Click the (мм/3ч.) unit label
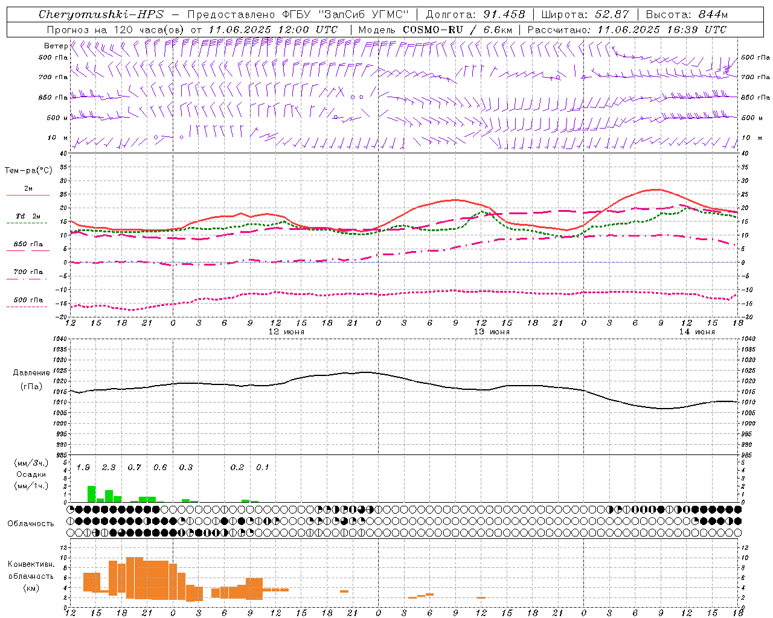The height and width of the screenshot is (618, 773). 31,463
